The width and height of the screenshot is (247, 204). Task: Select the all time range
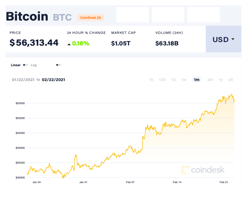point(231,80)
